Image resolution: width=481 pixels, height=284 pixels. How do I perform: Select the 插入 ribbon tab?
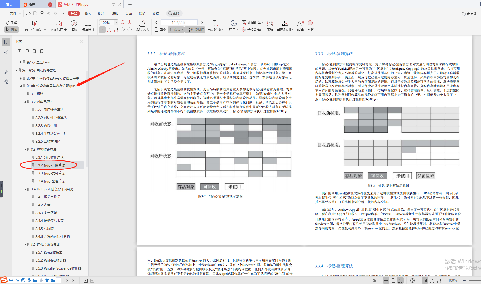click(87, 13)
